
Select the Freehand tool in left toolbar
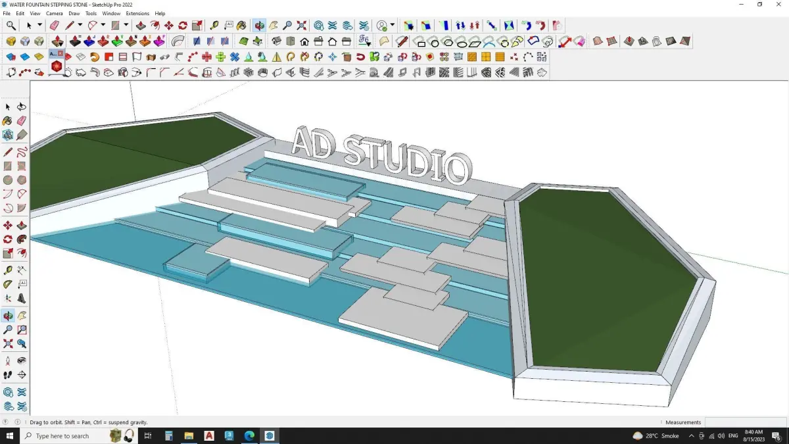(22, 152)
